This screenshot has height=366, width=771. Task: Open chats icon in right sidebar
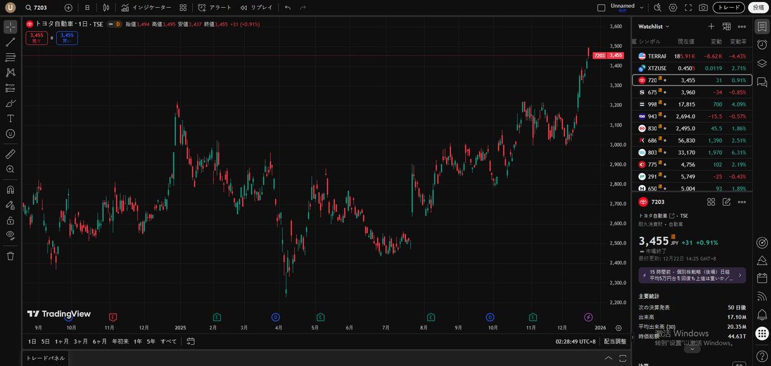point(761,82)
